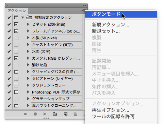Image resolution: width=164 pixels, height=124 pixels.
Task: Click folder icon of 初期設定のアクション set
Action: pyautogui.click(x=29, y=18)
